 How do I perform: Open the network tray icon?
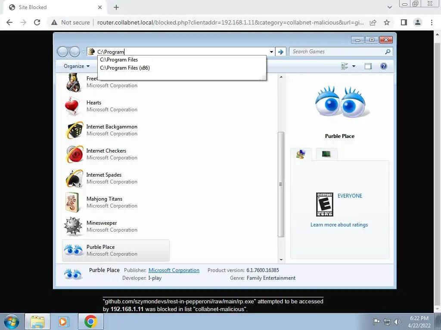(x=387, y=321)
